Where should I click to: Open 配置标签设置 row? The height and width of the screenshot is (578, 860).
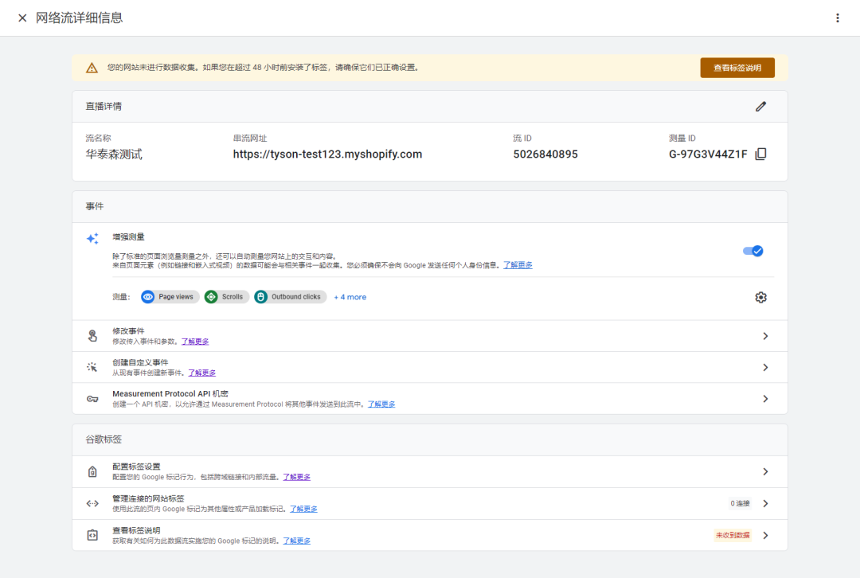point(765,471)
